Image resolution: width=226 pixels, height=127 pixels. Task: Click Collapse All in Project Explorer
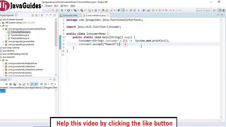click(x=32, y=16)
